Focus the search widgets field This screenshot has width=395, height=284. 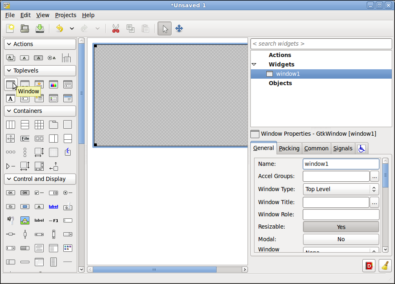coord(321,44)
